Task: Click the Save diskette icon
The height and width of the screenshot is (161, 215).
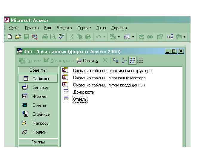Action: click(26, 37)
